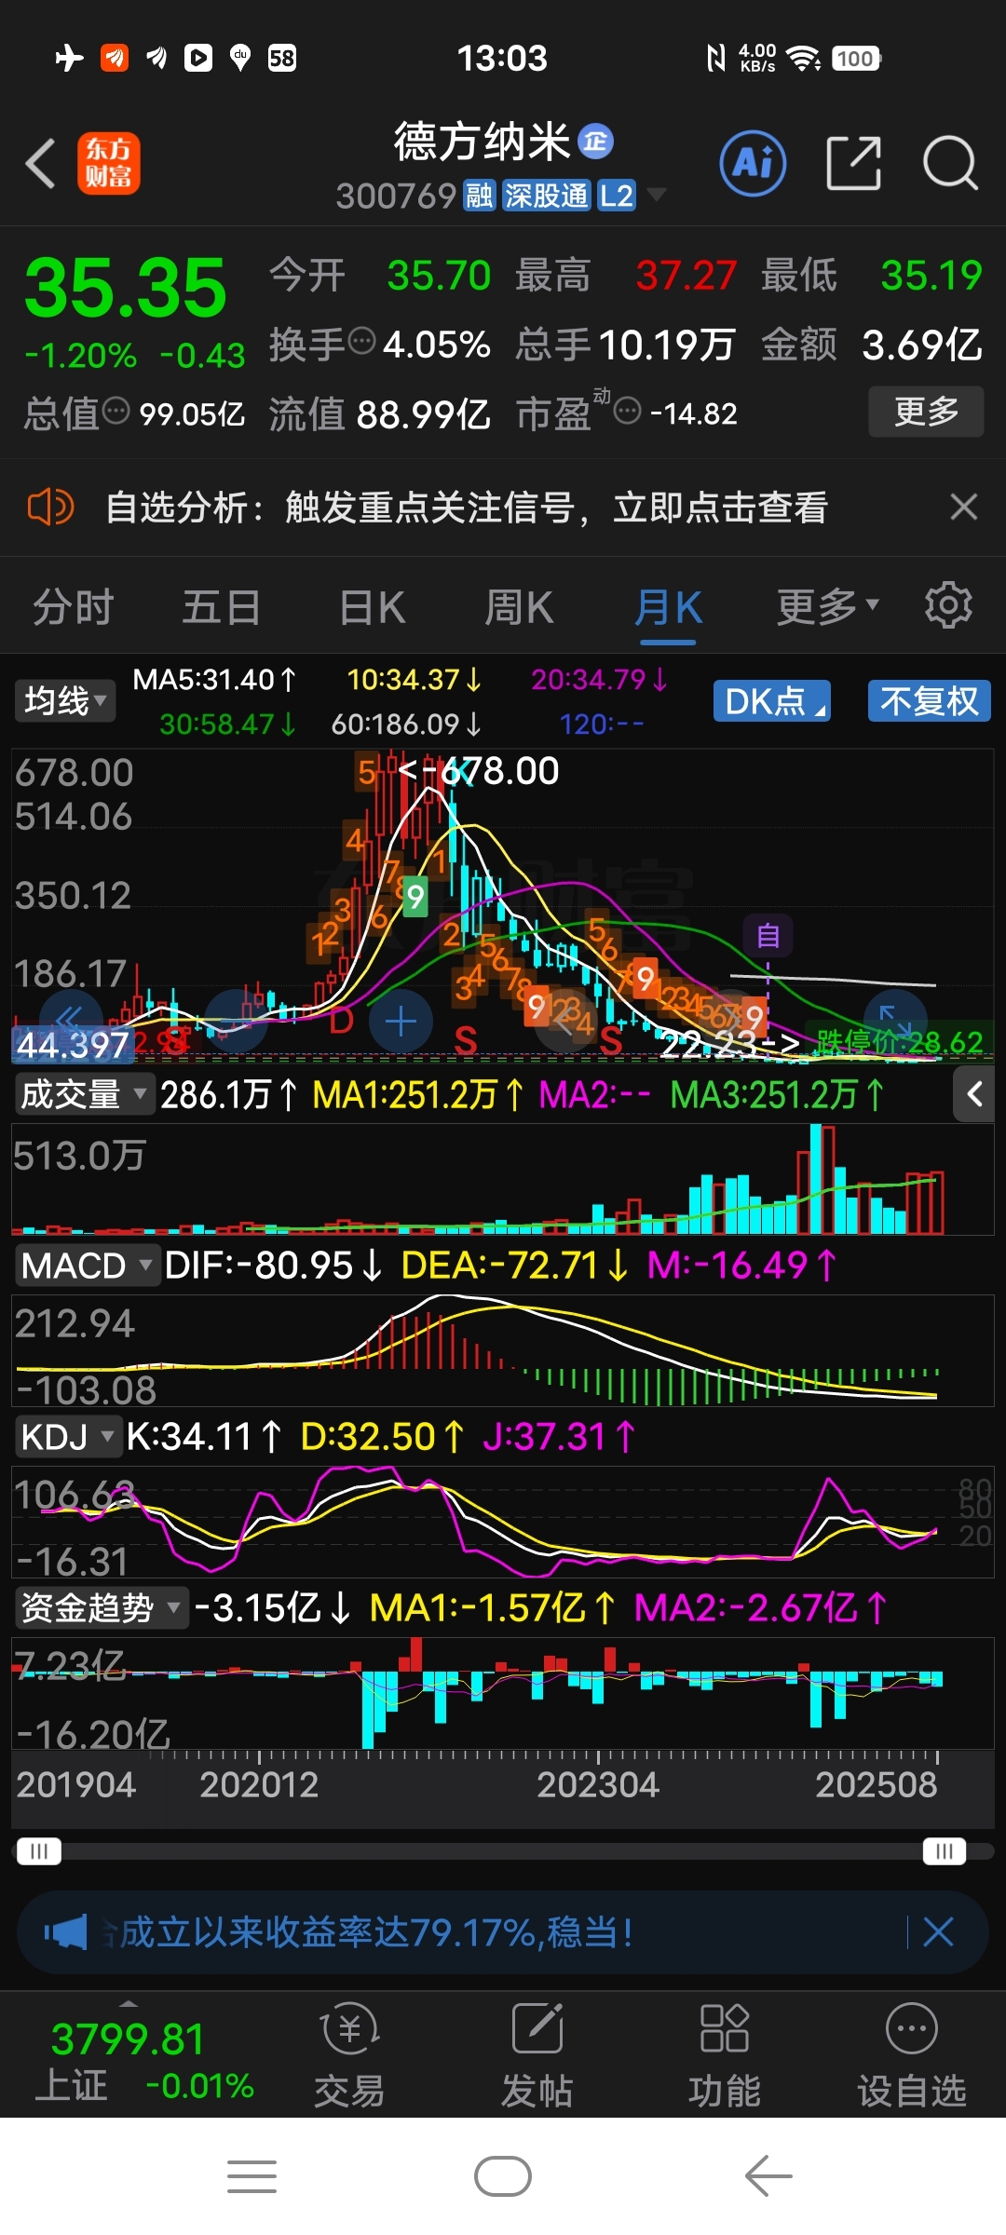Screen dimensions: 1006x2235
Task: Tap the double-left arrow chart button
Action: click(70, 1020)
